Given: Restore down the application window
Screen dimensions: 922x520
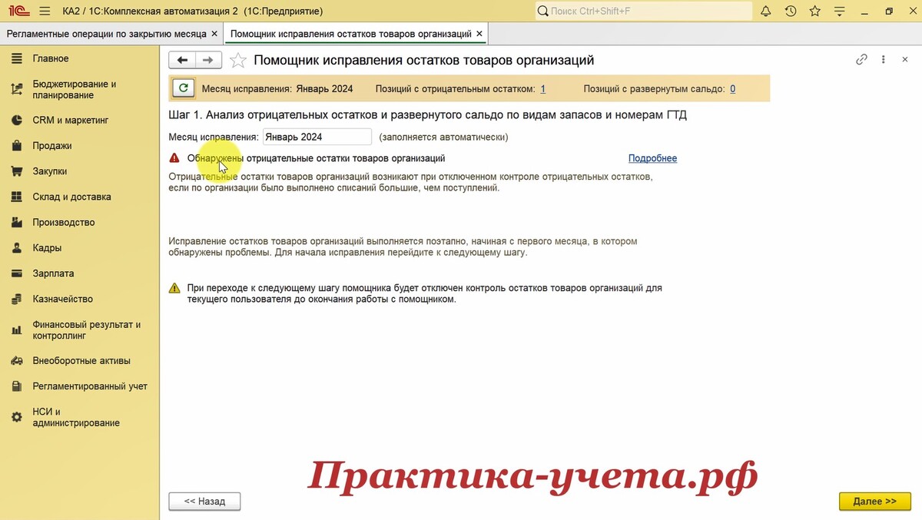Looking at the screenshot, I should coord(889,12).
